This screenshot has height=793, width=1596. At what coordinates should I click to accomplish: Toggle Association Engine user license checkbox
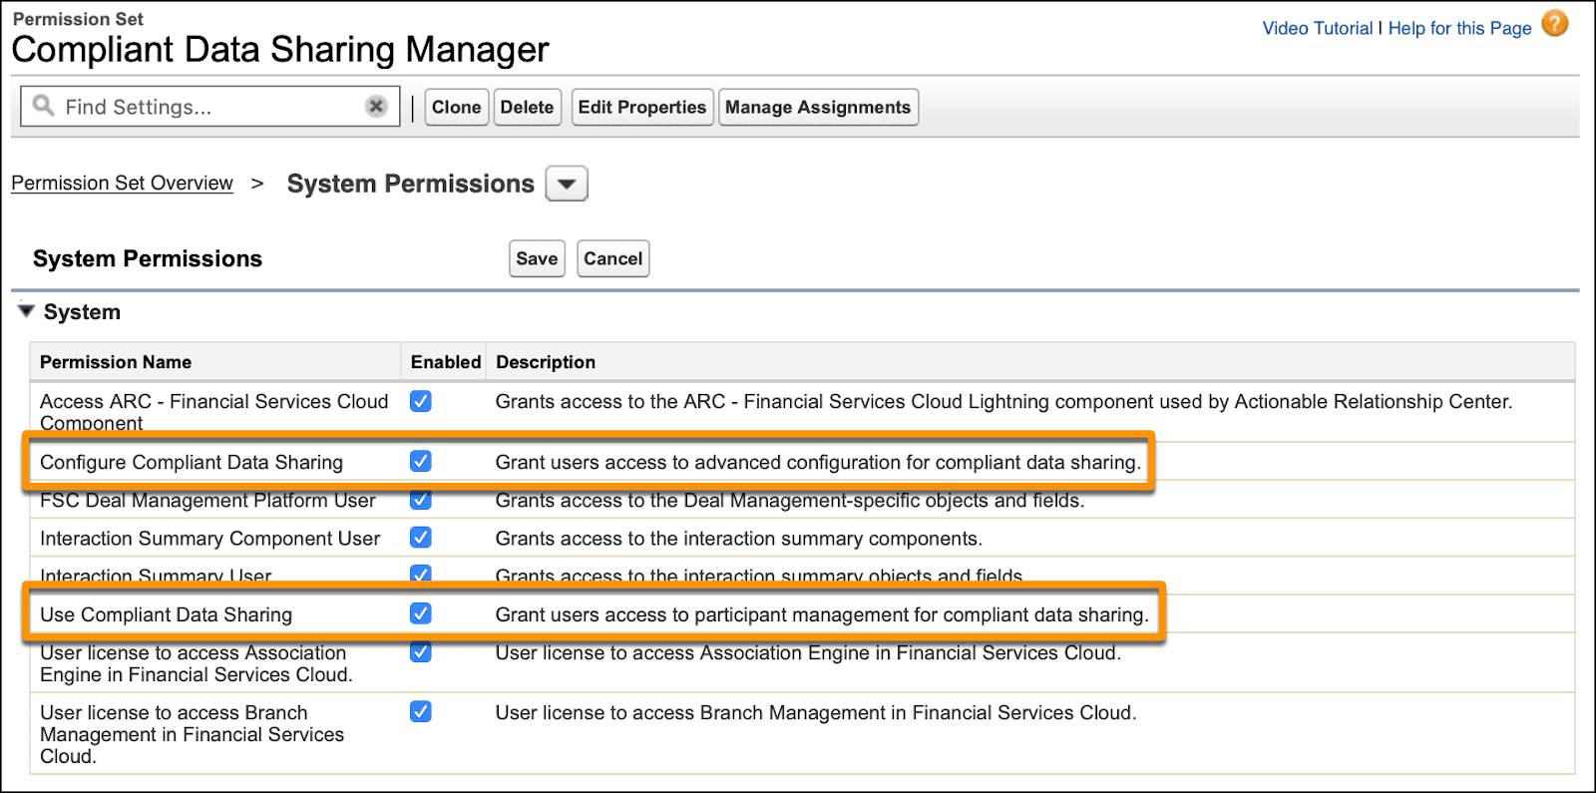(x=421, y=652)
